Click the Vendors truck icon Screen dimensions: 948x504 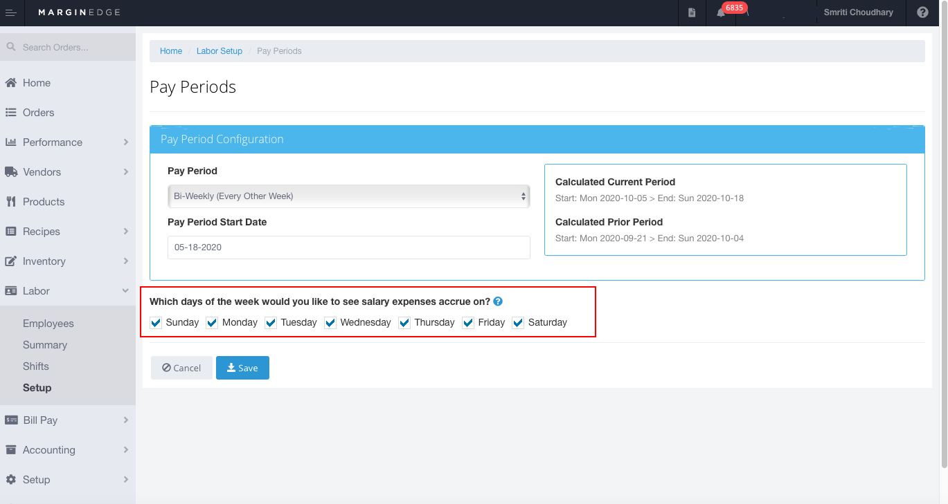(11, 172)
